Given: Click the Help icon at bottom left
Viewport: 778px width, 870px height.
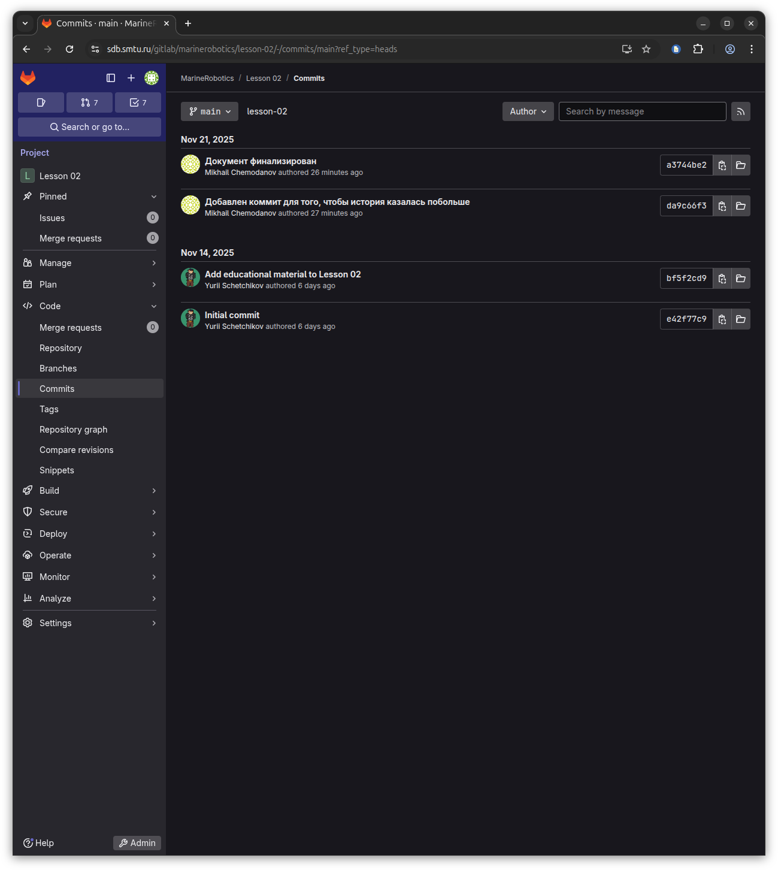Looking at the screenshot, I should coord(28,842).
